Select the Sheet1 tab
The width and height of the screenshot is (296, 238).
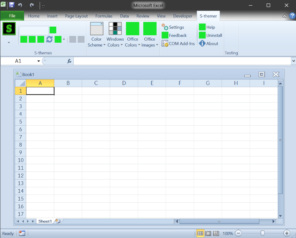[45, 221]
